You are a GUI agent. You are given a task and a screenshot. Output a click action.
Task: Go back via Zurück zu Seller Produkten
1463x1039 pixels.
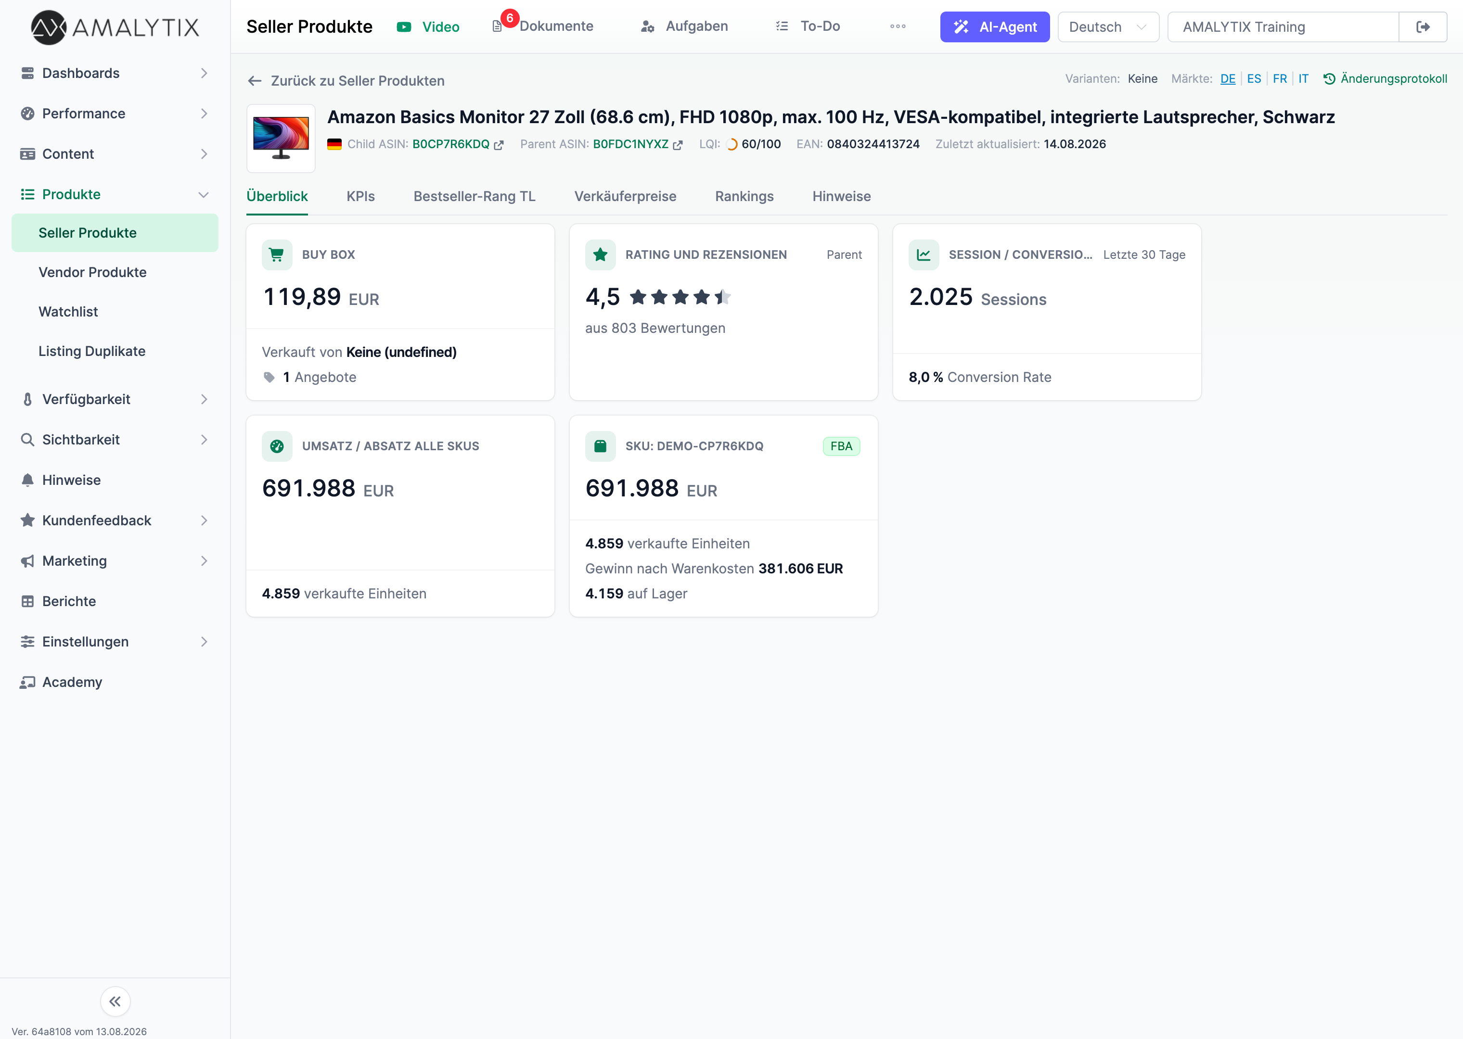point(346,81)
